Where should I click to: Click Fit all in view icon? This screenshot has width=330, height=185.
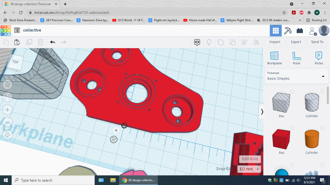click(7, 97)
